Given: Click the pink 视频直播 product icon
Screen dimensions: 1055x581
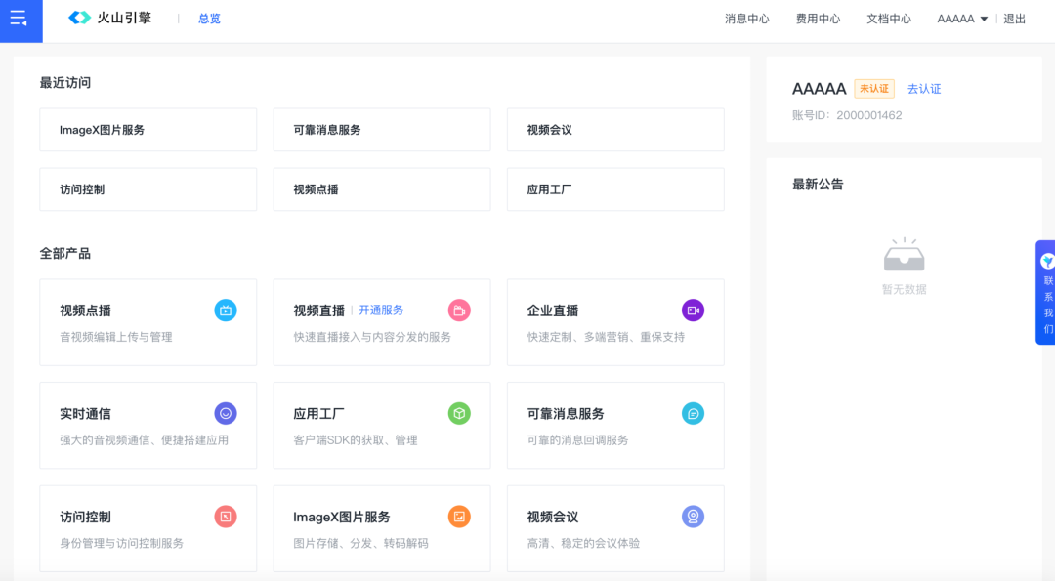Looking at the screenshot, I should click(459, 311).
